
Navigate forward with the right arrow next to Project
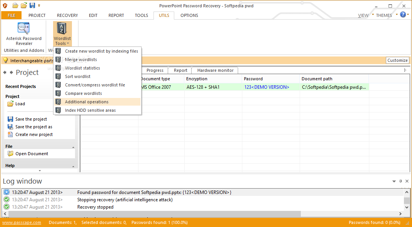(x=11, y=73)
